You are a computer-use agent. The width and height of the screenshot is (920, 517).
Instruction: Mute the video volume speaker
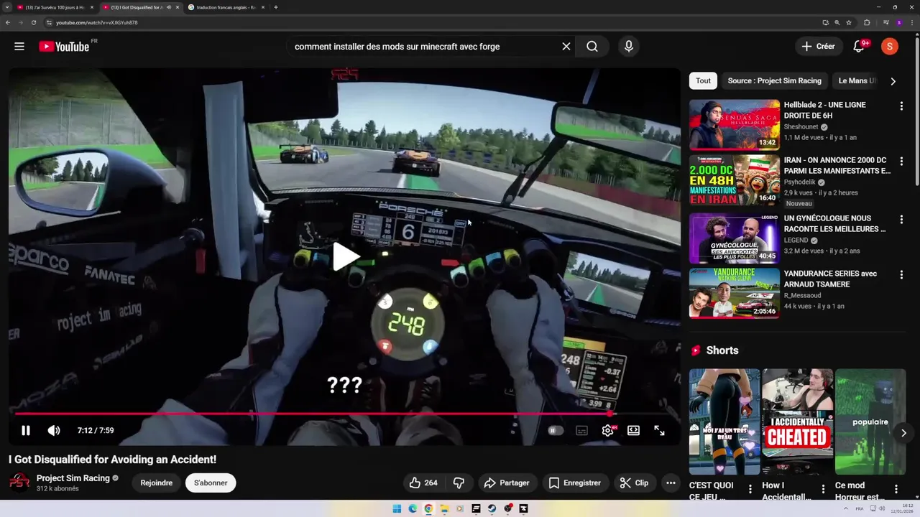pyautogui.click(x=54, y=431)
